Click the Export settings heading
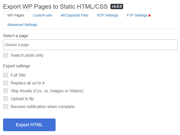 17,66
